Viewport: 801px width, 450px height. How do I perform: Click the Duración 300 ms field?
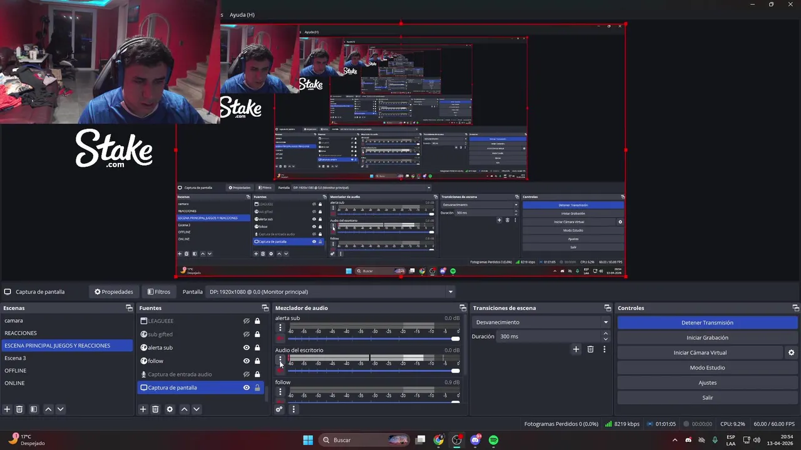(x=549, y=336)
